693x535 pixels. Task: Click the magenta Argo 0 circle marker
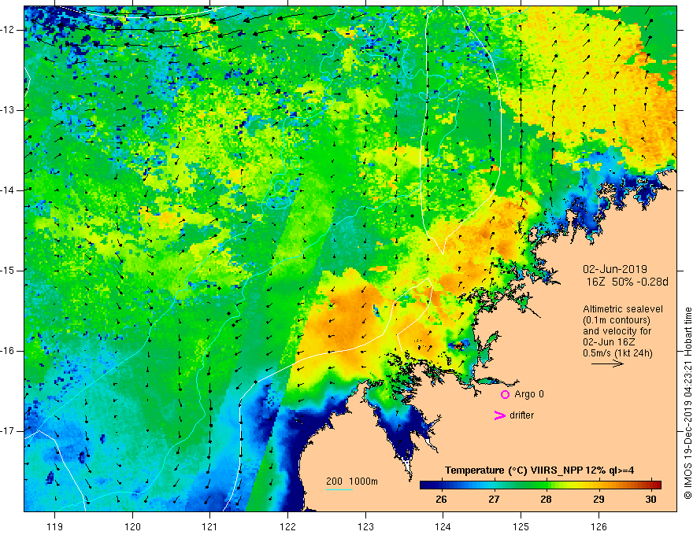(505, 394)
